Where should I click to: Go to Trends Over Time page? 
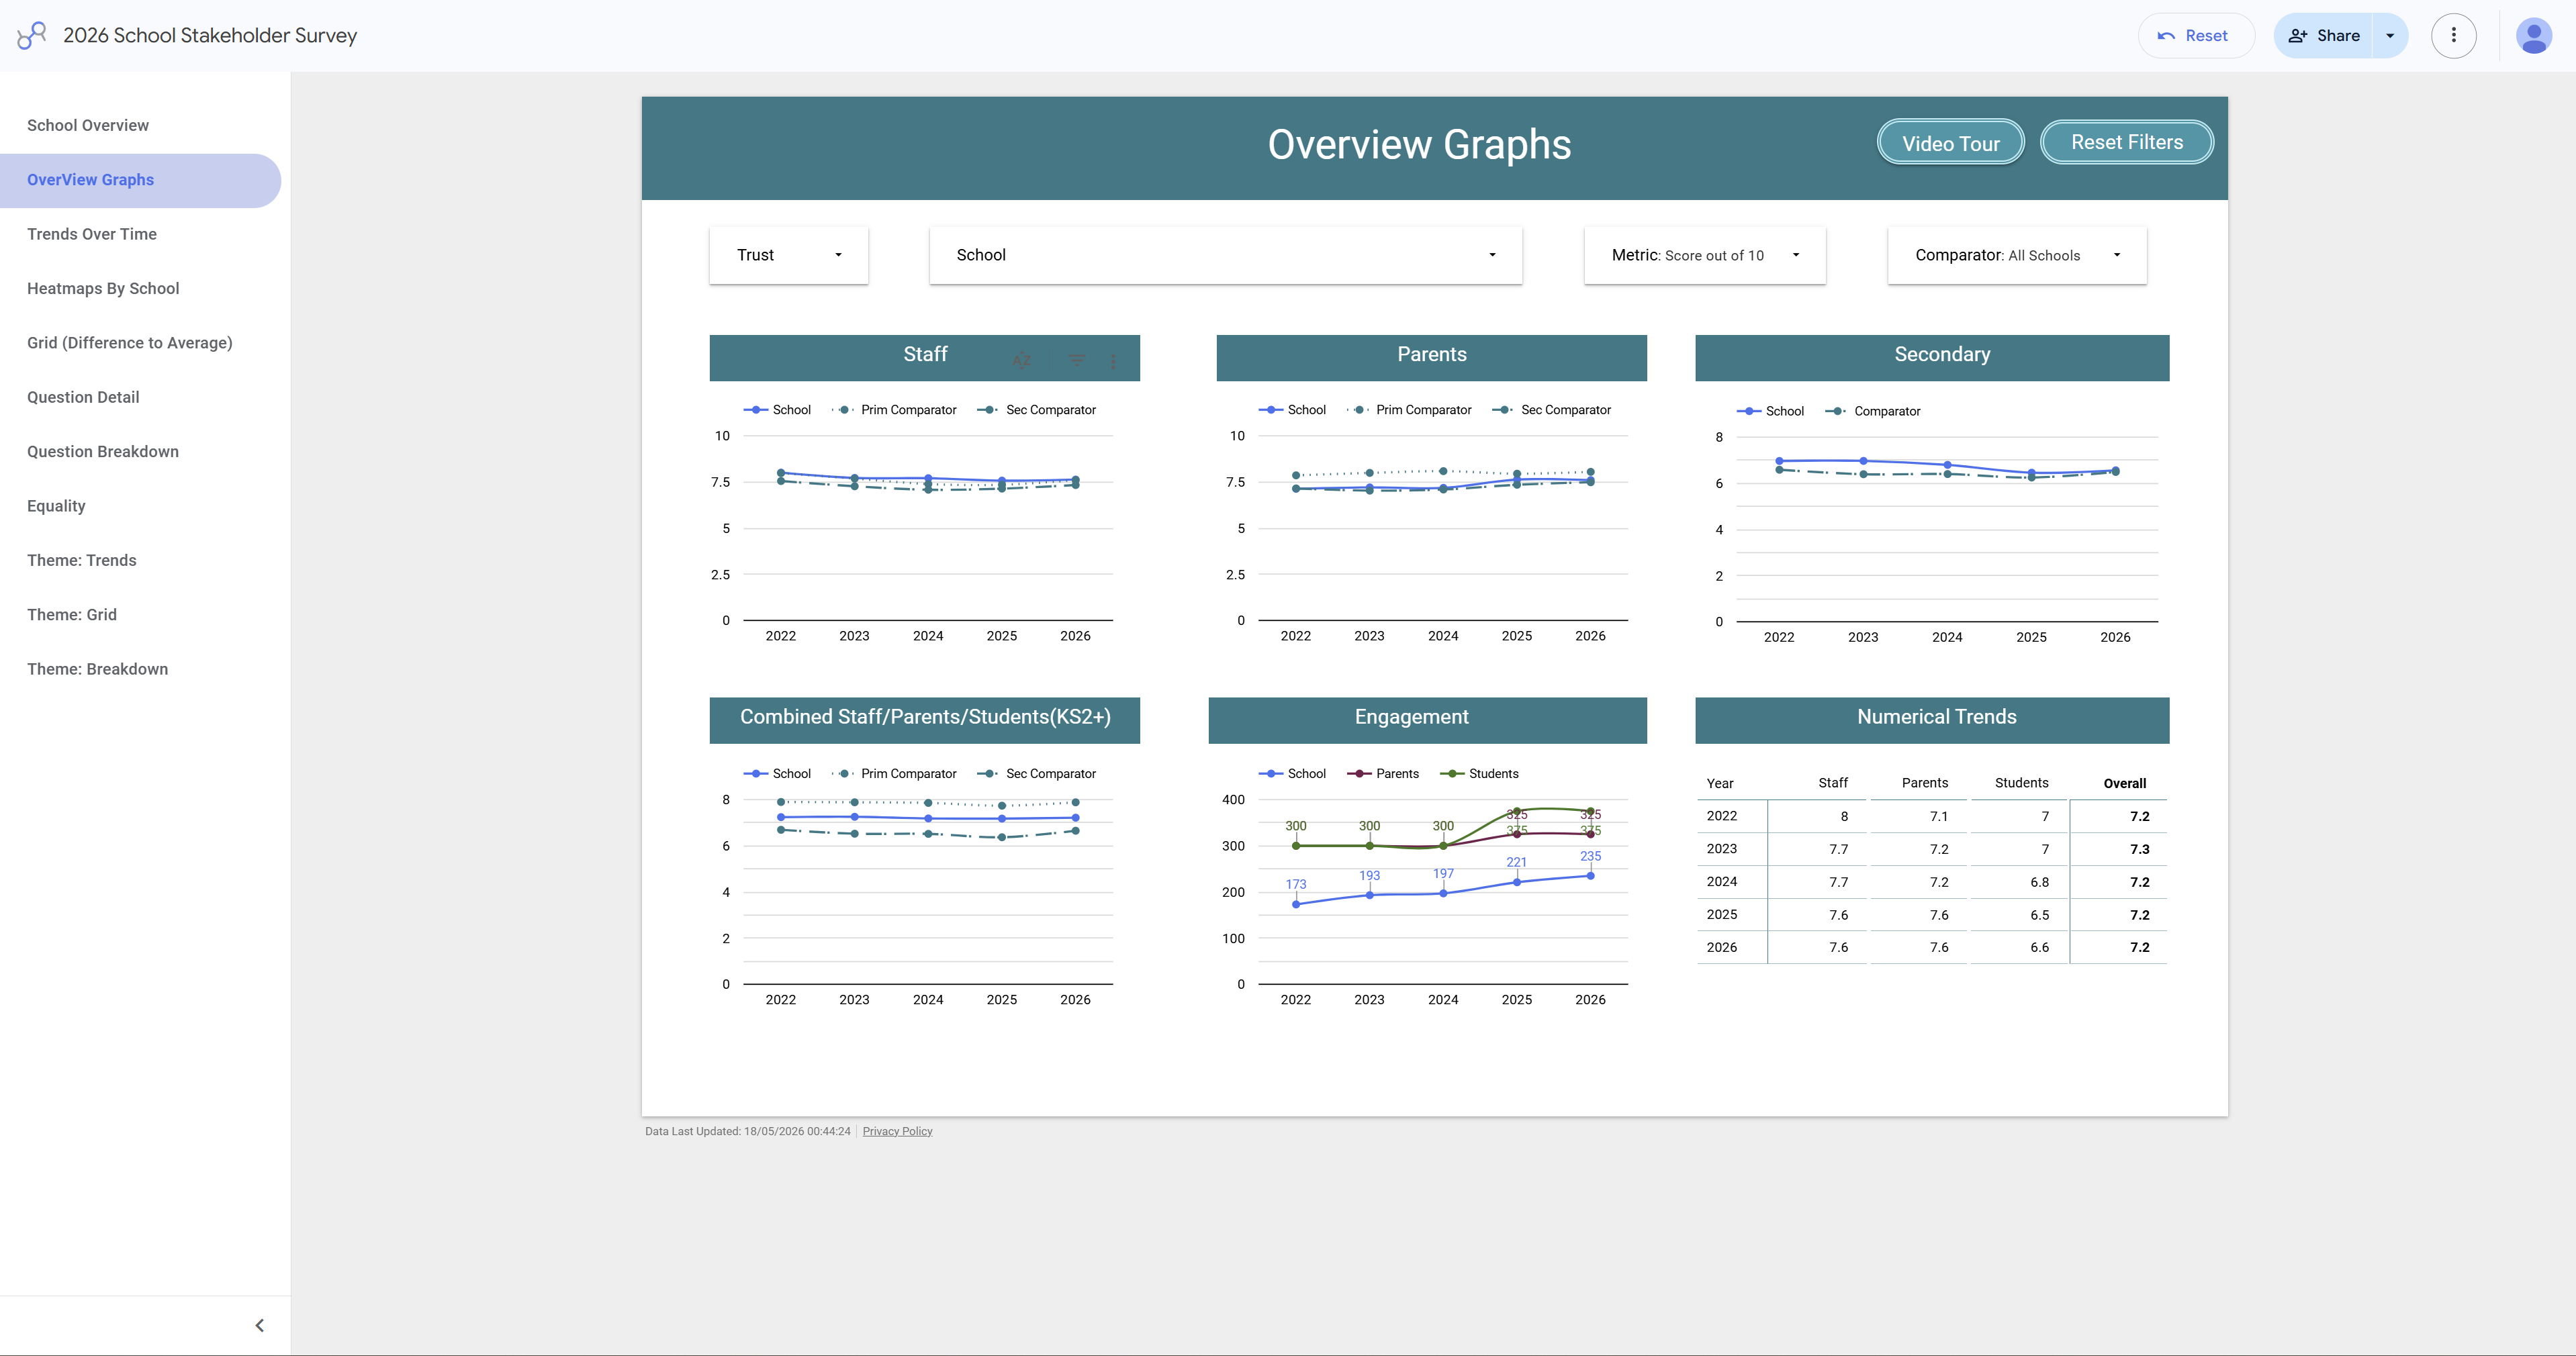pos(140,234)
